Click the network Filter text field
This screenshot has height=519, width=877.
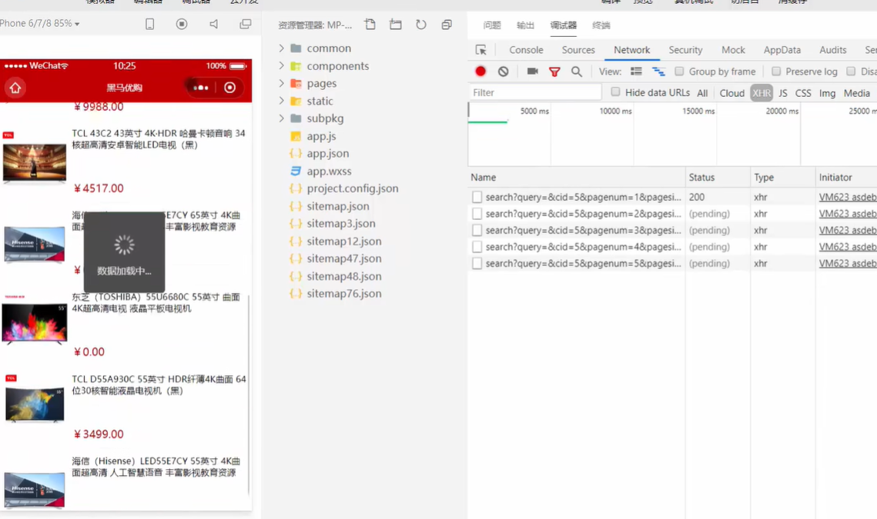(x=535, y=93)
